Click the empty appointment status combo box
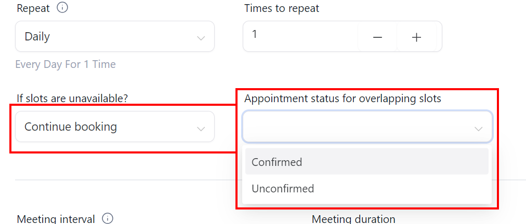 pyautogui.click(x=367, y=127)
